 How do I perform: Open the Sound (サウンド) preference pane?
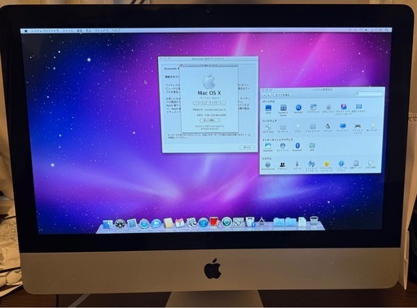pos(327,128)
